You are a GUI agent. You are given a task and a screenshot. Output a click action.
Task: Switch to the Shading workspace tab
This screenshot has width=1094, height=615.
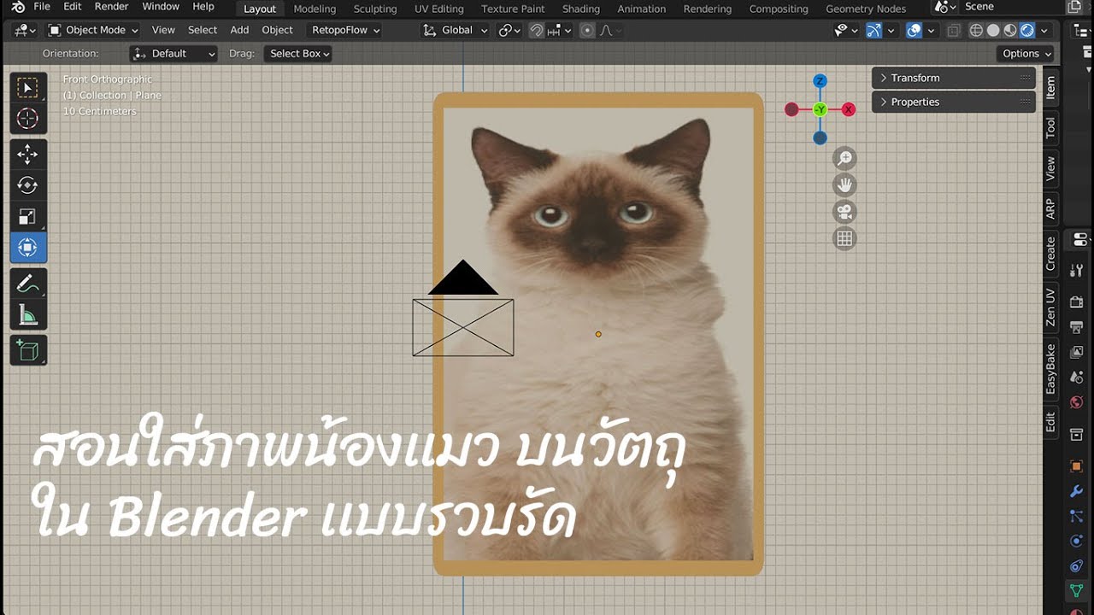[x=581, y=9]
